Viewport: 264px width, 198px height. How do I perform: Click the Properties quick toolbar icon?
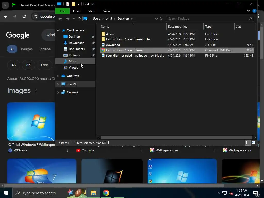[x=68, y=4]
